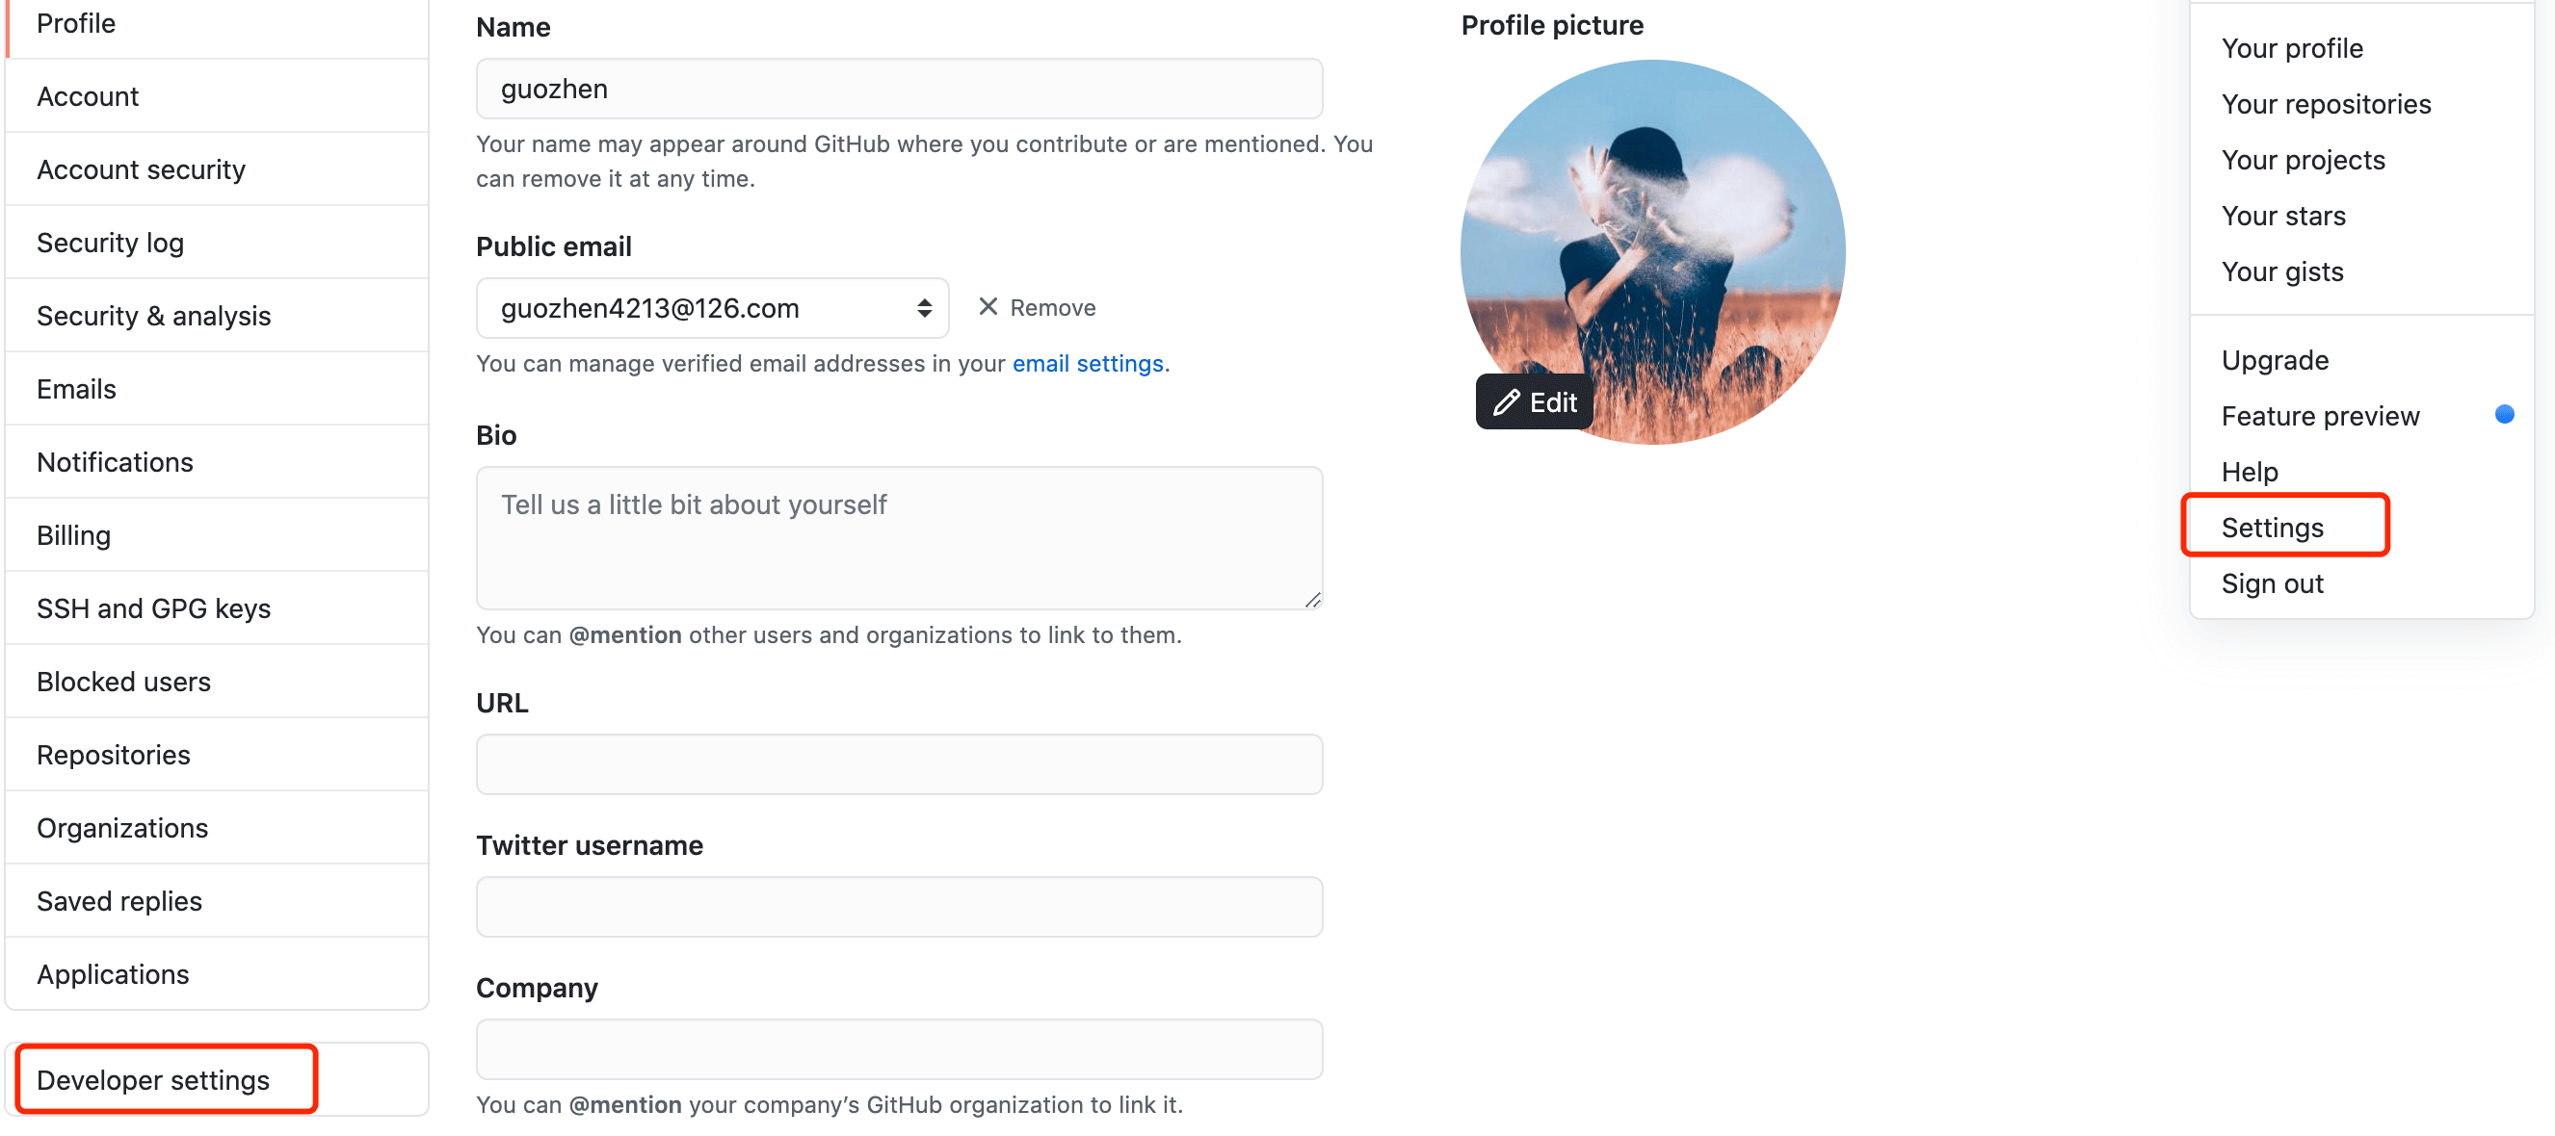
Task: Focus the URL input field
Action: point(899,764)
